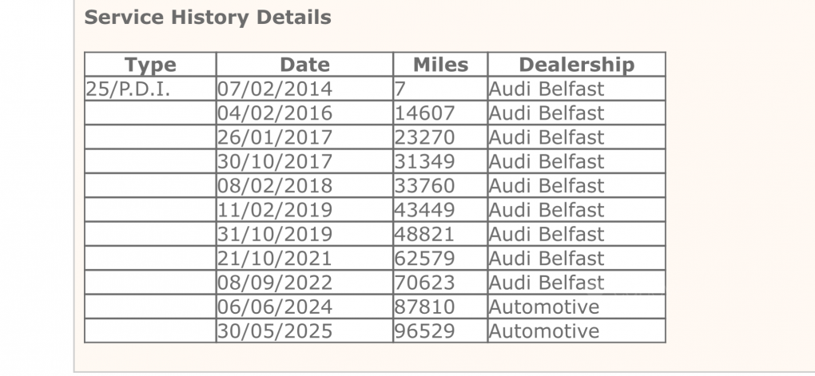The image size is (815, 376).
Task: Click Audi Belfast in 70623 row
Action: point(576,282)
